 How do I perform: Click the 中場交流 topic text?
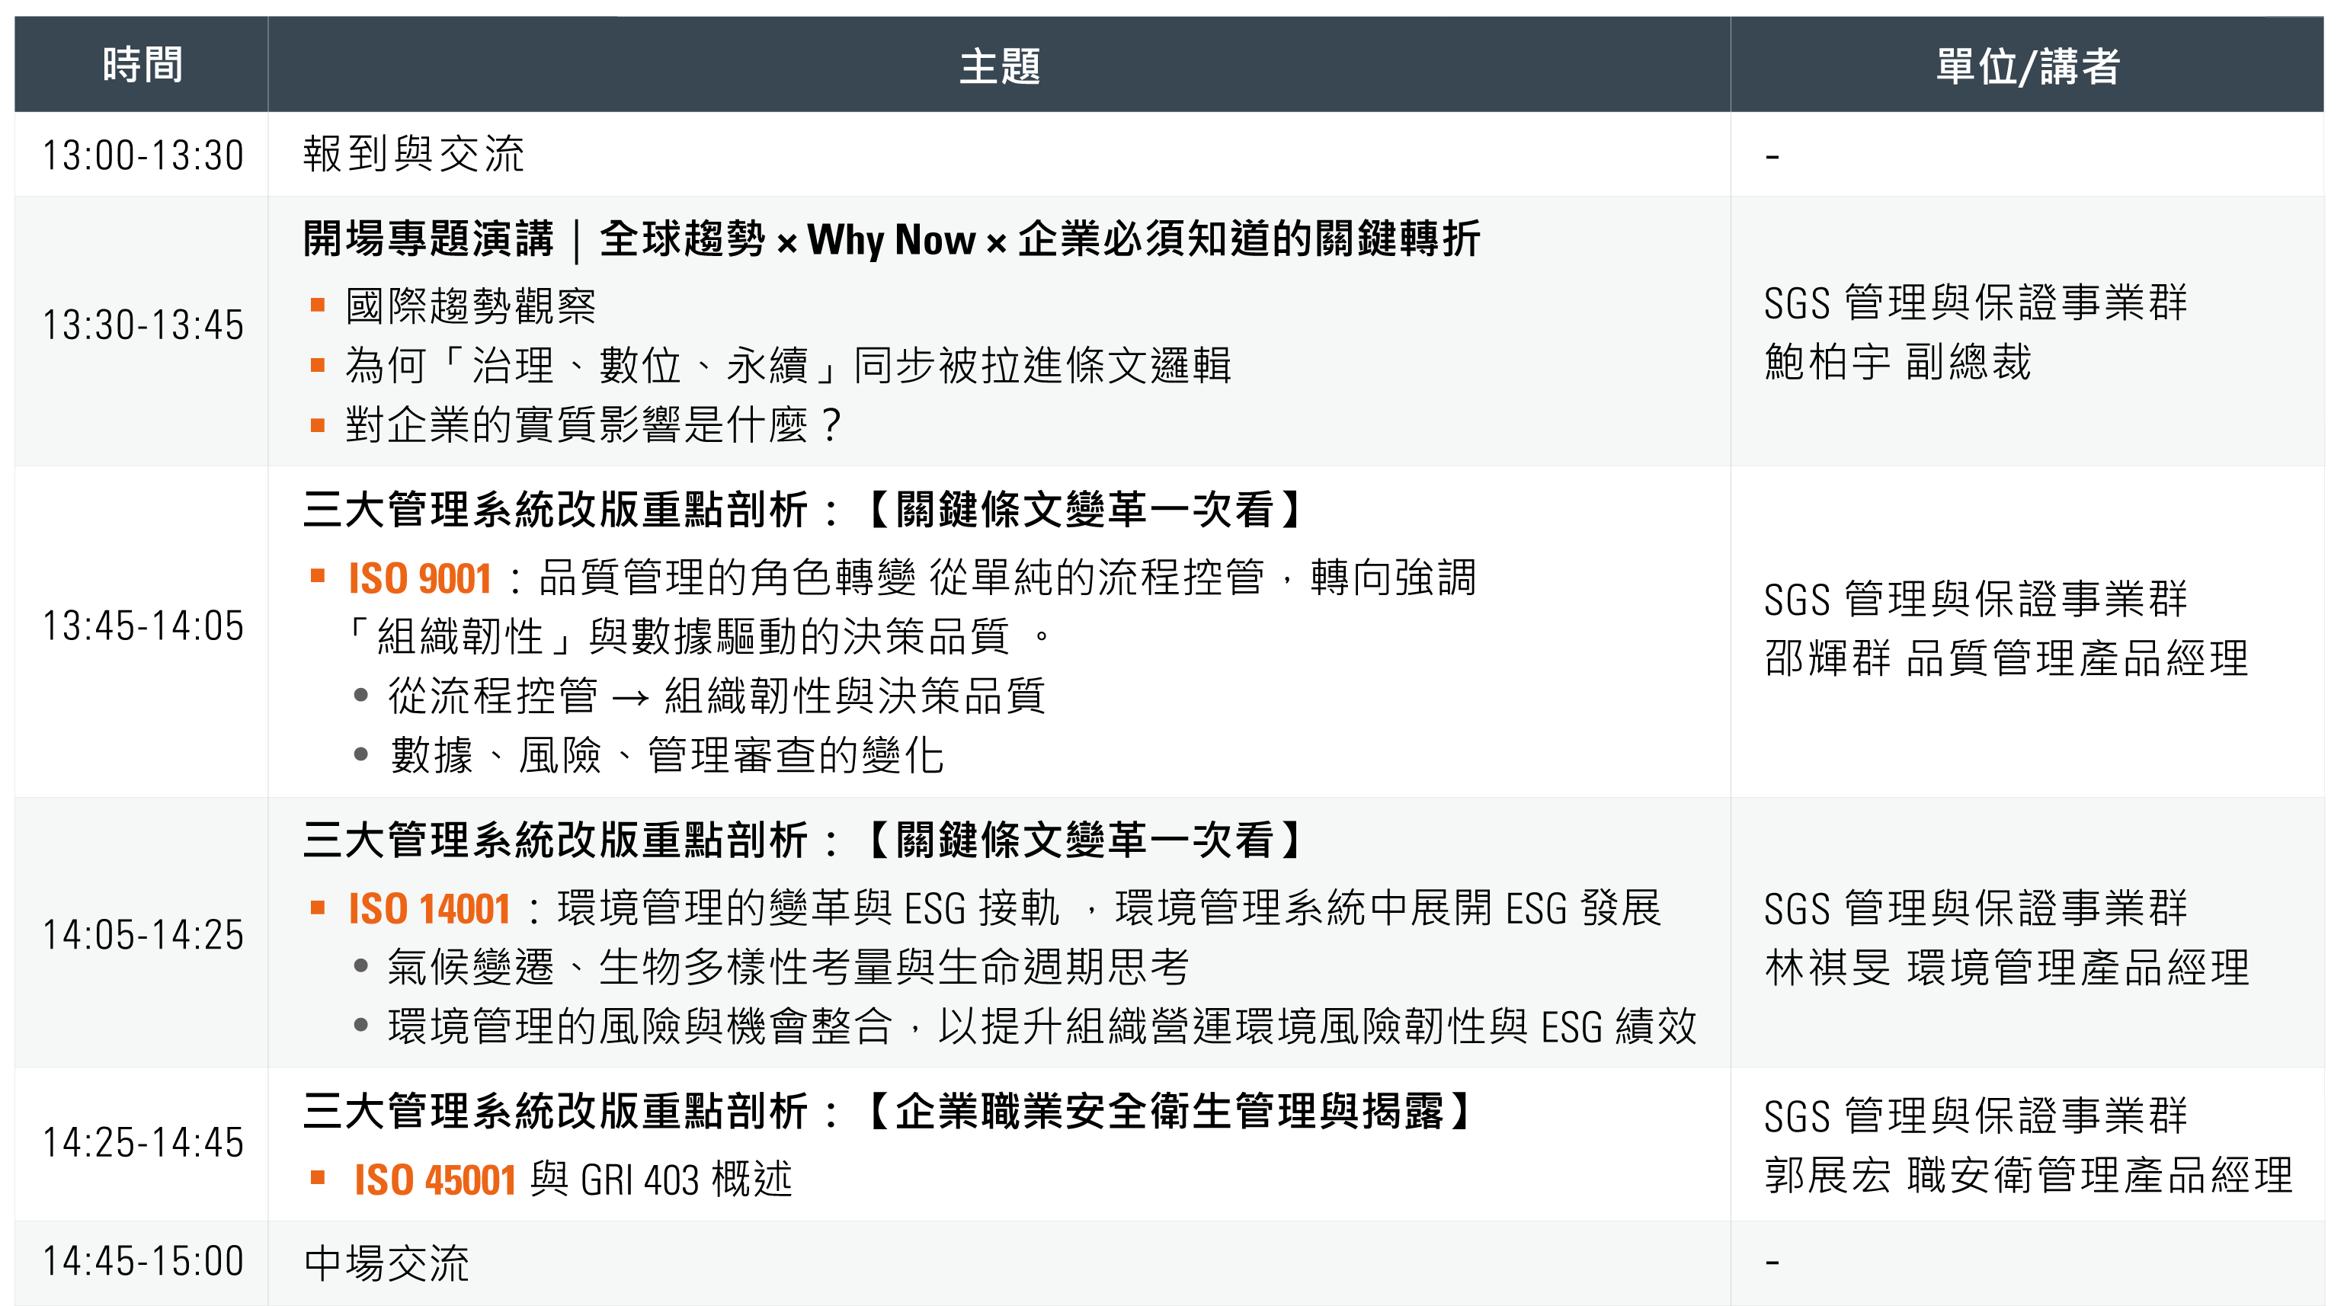pos(386,1263)
